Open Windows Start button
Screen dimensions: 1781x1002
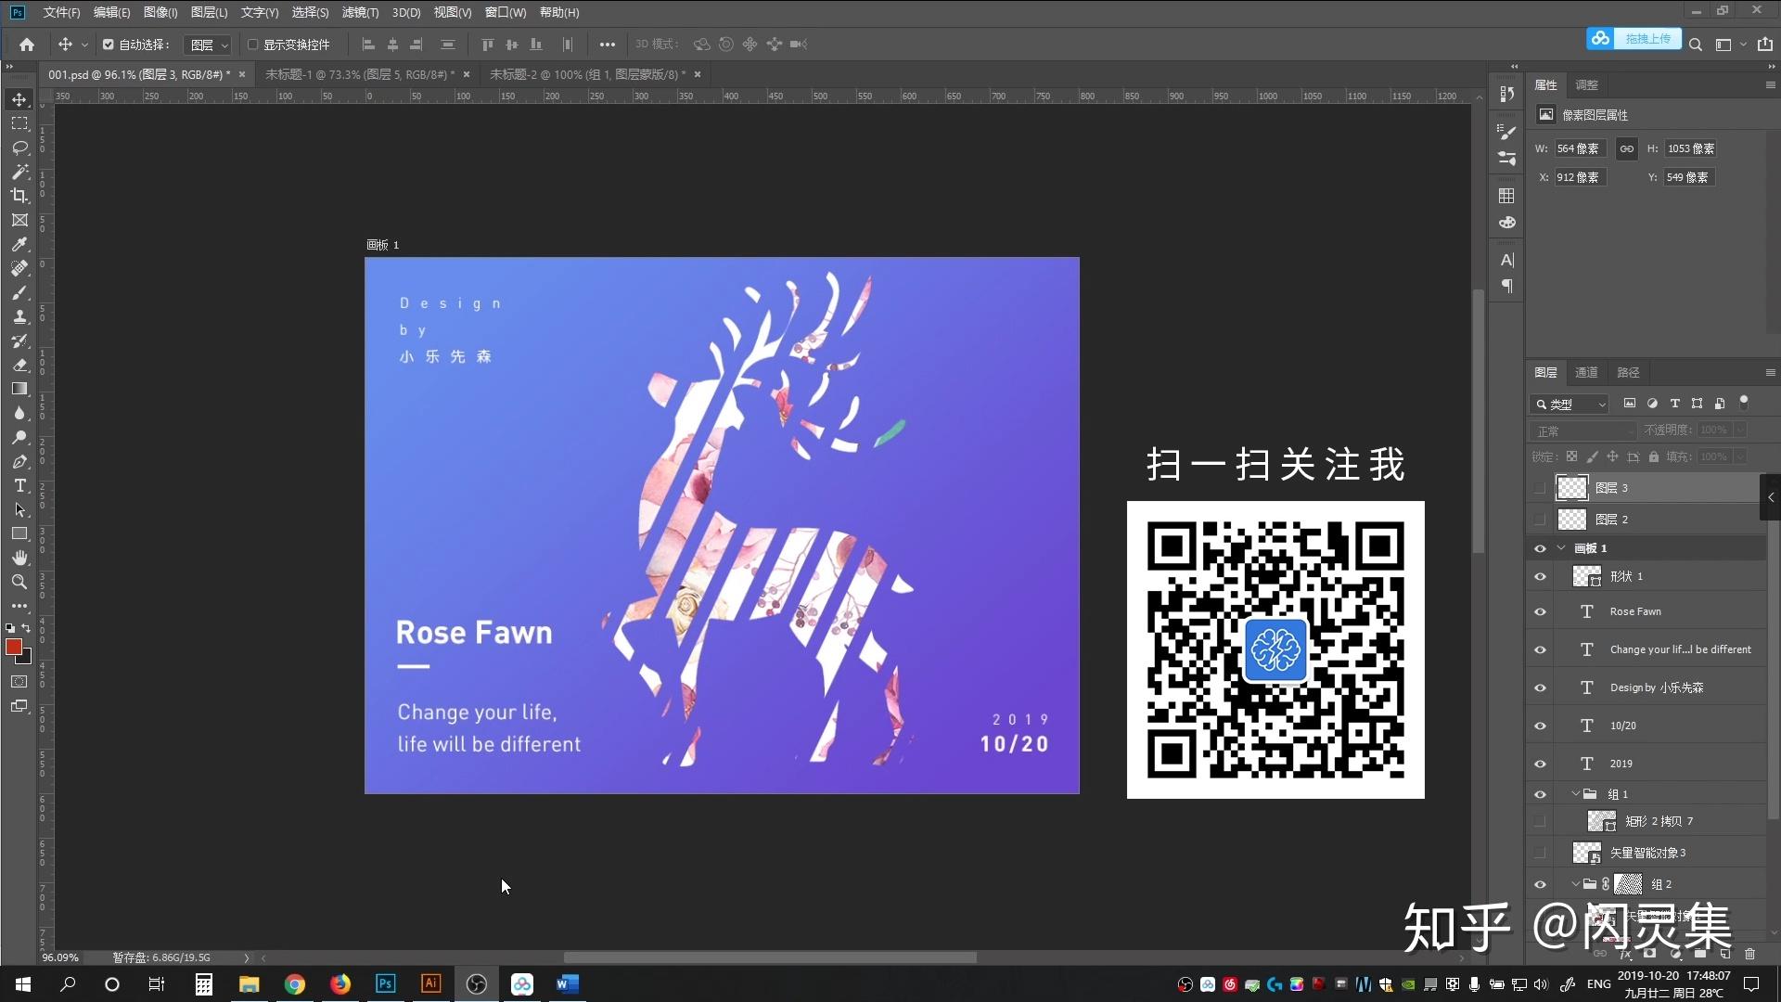[23, 984]
